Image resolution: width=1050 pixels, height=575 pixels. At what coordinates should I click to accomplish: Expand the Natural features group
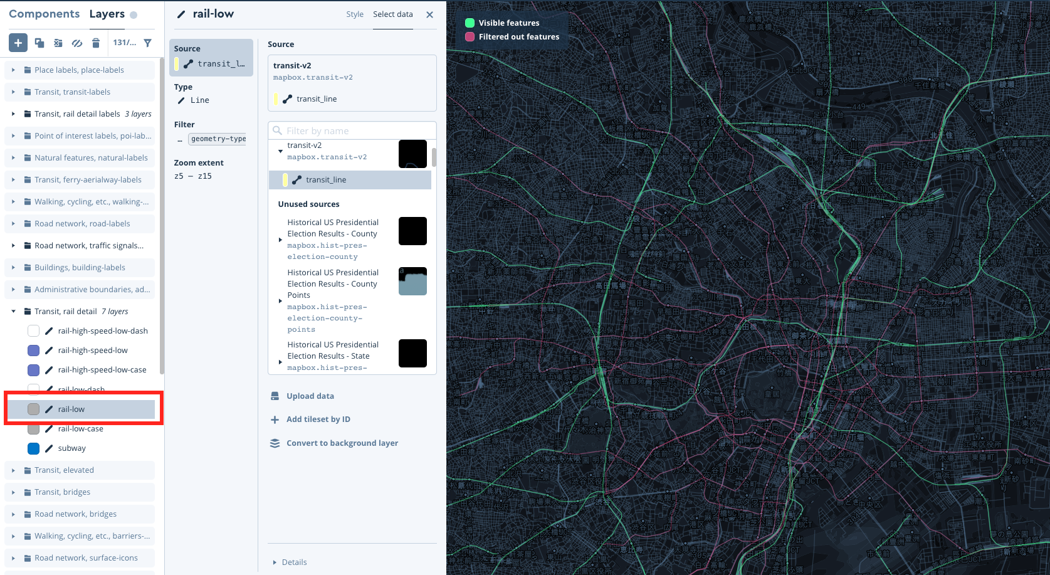tap(13, 158)
